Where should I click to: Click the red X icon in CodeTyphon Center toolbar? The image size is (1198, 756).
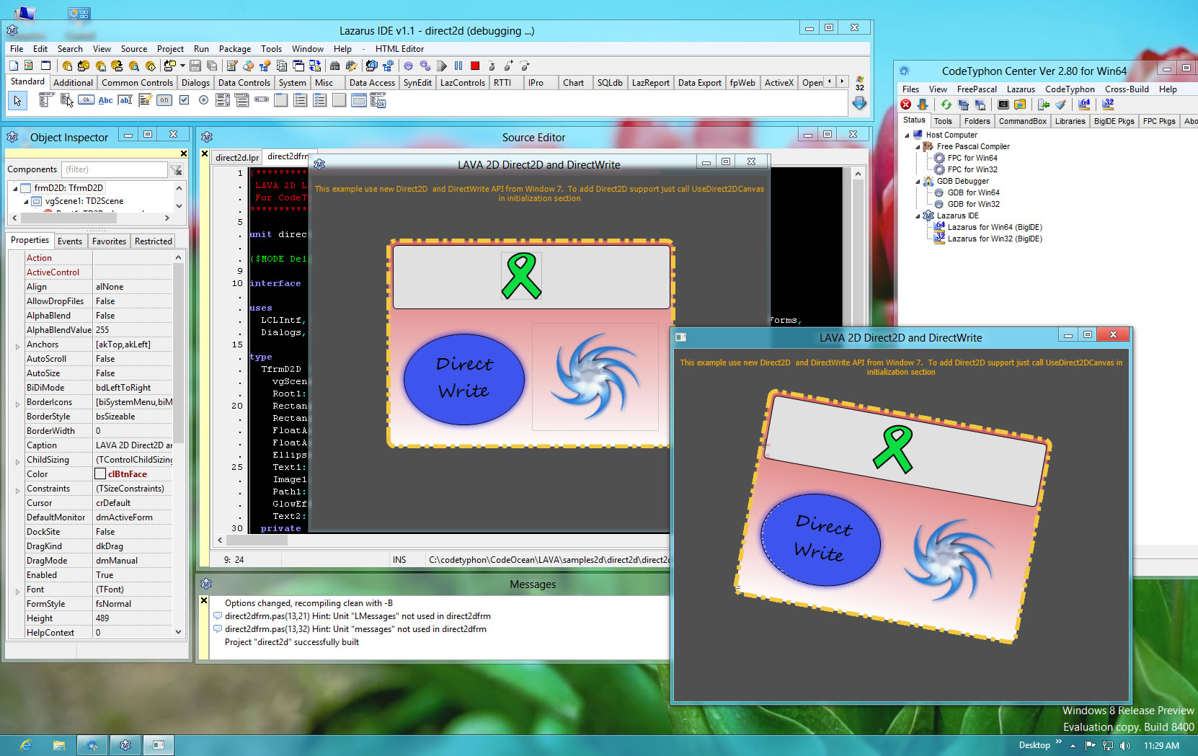(906, 104)
